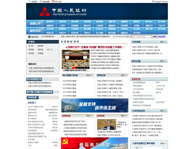Click the 搜索 search button
Screen dimensions: 194x149
click(155, 37)
